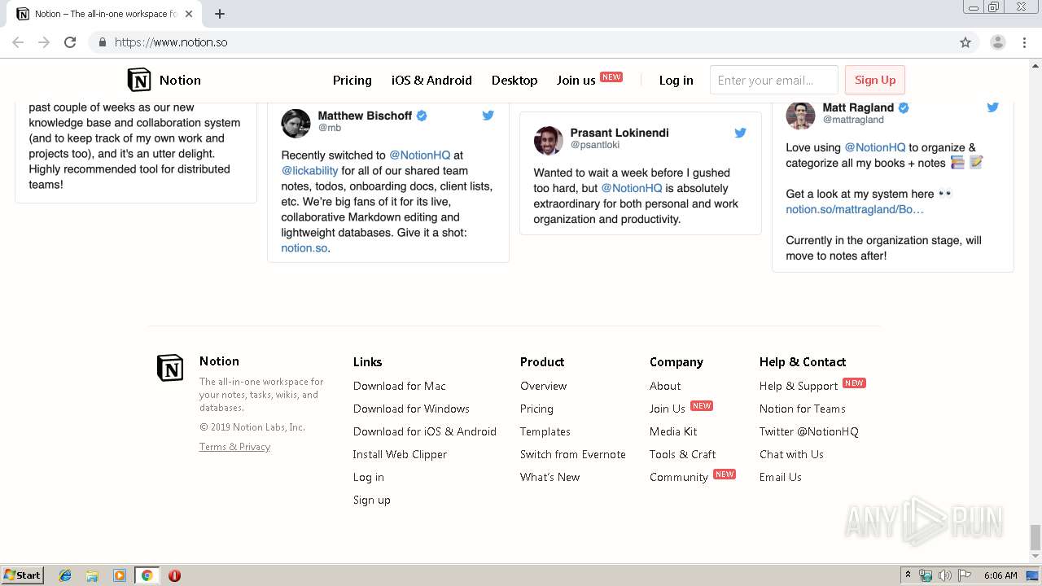The width and height of the screenshot is (1042, 586).
Task: Click Download for iOS & Android link
Action: click(x=425, y=431)
